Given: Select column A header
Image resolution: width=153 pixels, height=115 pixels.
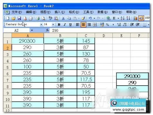Looking at the screenshot, I should point(28,35).
